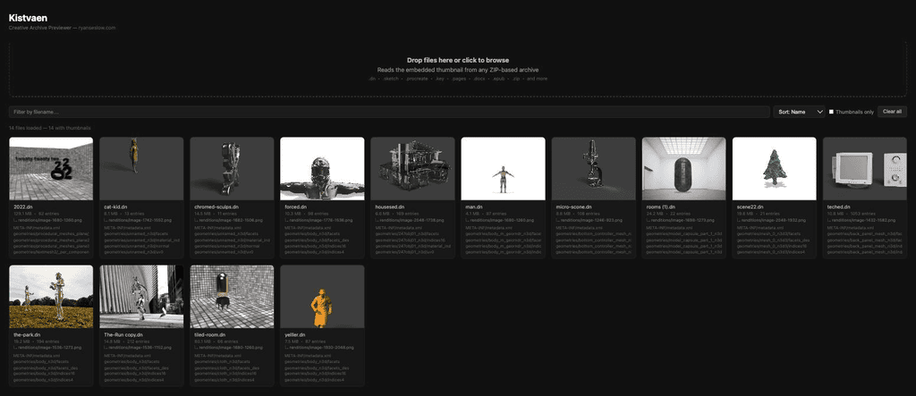Select the 2022.dn file name
The height and width of the screenshot is (396, 916).
(21, 206)
